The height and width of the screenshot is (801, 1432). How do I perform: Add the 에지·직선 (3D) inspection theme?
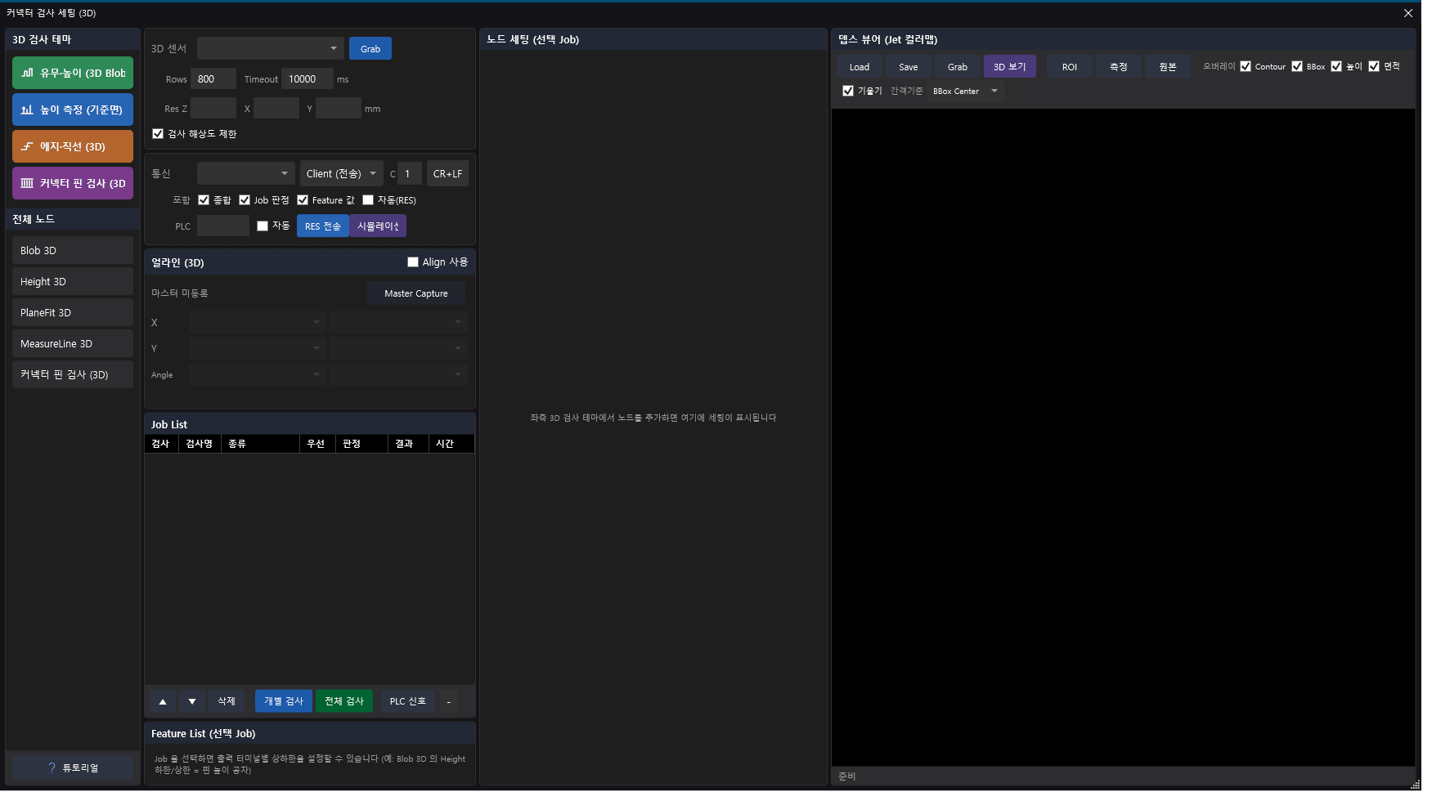[x=73, y=146]
